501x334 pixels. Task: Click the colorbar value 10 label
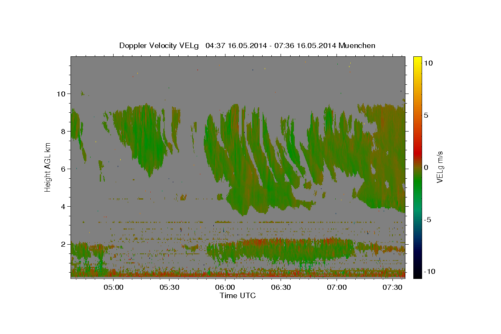point(428,63)
